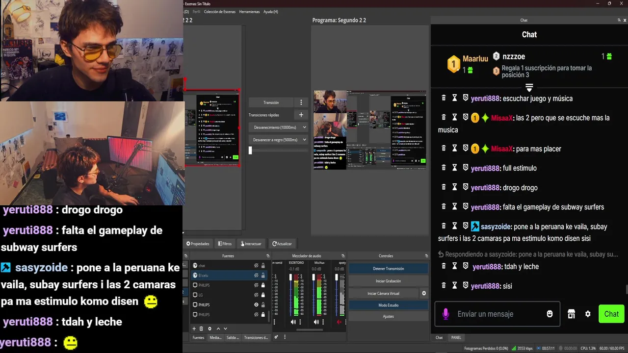Move selected source down
Screen dimensions: 628x353
[226, 328]
